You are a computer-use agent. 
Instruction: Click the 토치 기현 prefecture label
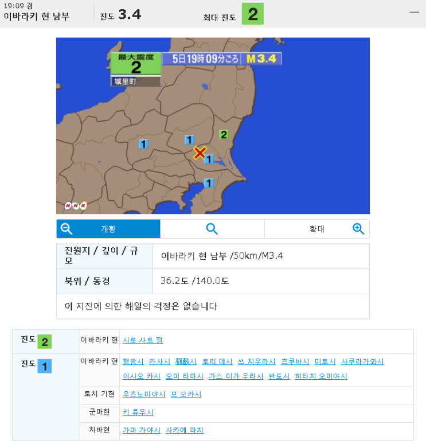[99, 394]
